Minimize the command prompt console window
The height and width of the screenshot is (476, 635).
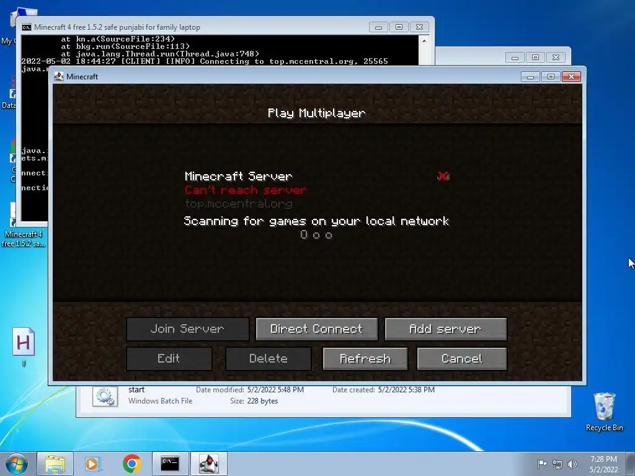[379, 27]
